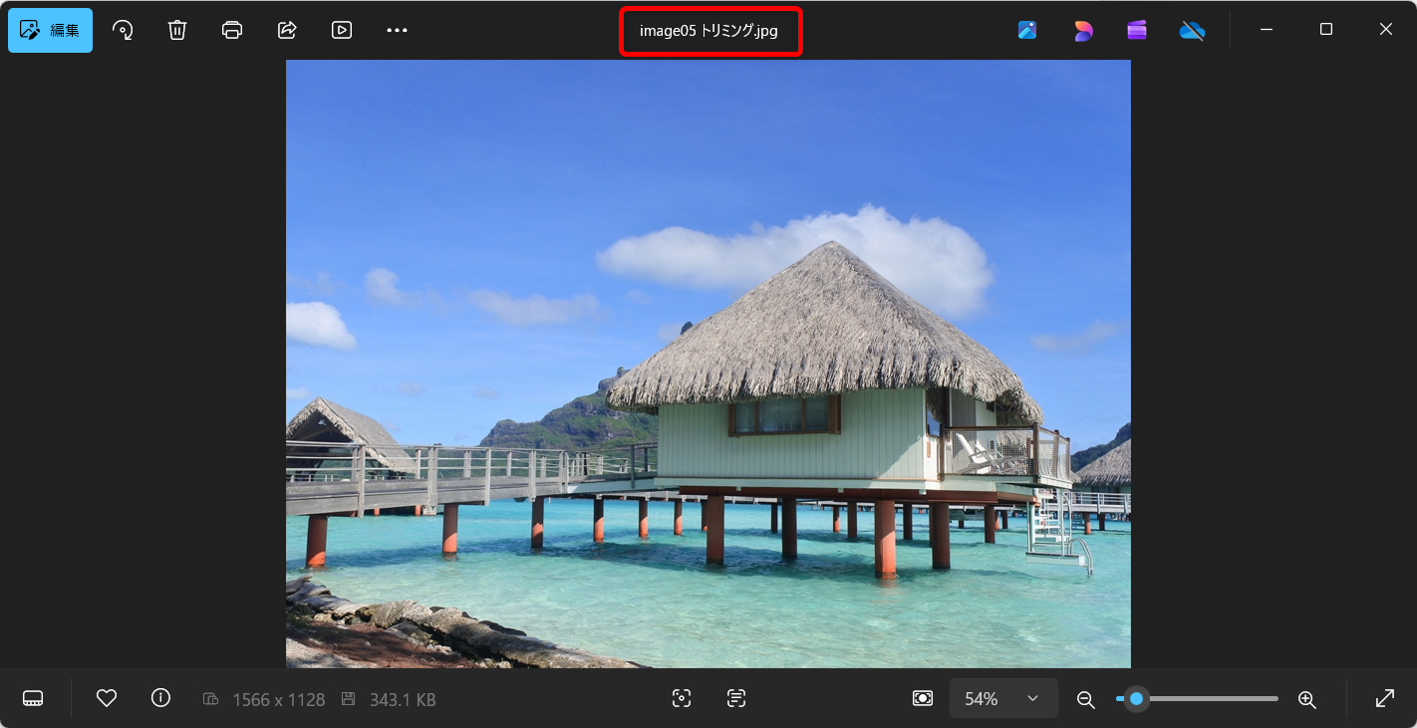Open the 54% zoom level dropdown

1003,698
